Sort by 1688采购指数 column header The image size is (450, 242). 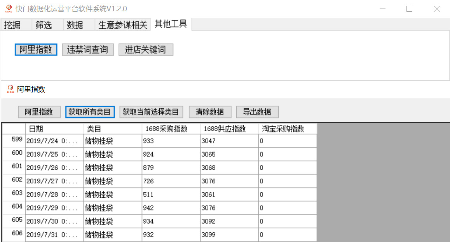click(171, 129)
